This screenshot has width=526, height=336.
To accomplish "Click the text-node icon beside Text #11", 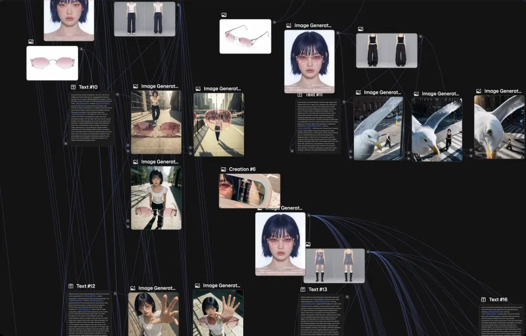I will click(300, 95).
